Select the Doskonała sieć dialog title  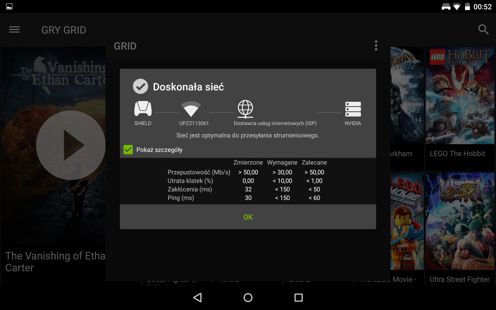coord(188,87)
